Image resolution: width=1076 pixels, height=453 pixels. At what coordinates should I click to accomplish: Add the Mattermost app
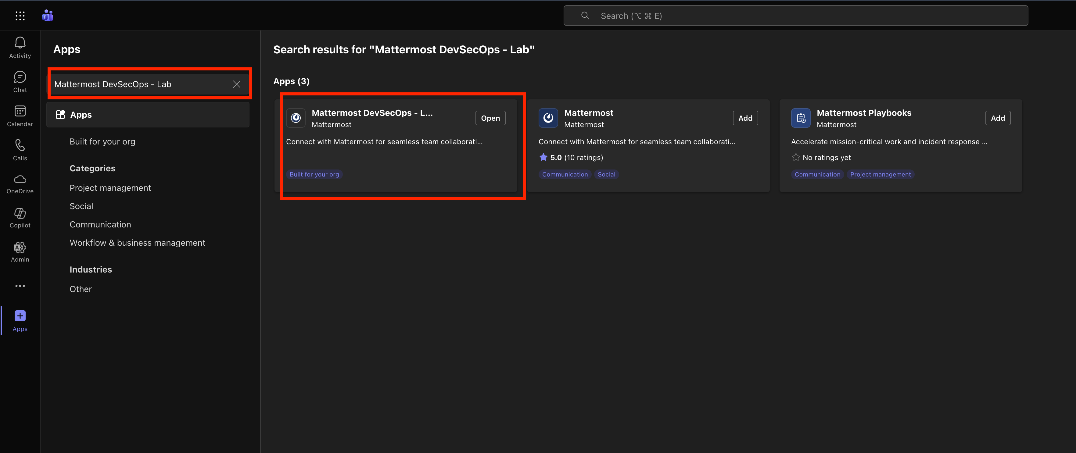pos(745,118)
